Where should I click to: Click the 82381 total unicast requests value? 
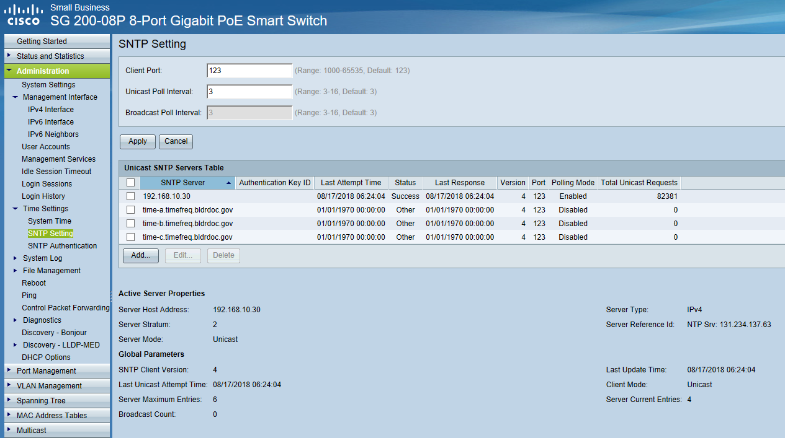[666, 196]
